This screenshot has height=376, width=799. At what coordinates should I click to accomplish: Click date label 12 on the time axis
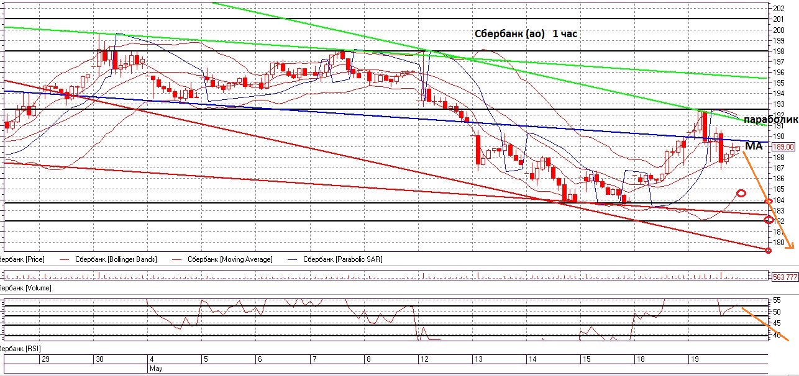click(x=424, y=359)
